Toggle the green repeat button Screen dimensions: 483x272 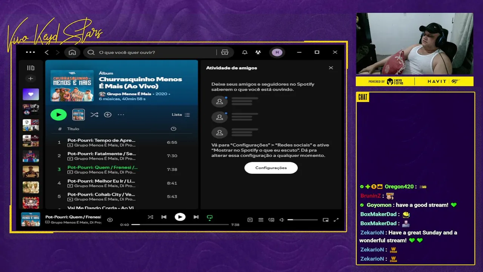[210, 217]
